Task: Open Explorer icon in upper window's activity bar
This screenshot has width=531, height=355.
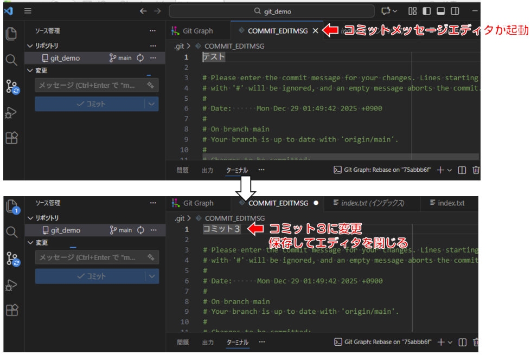Action: click(x=11, y=34)
